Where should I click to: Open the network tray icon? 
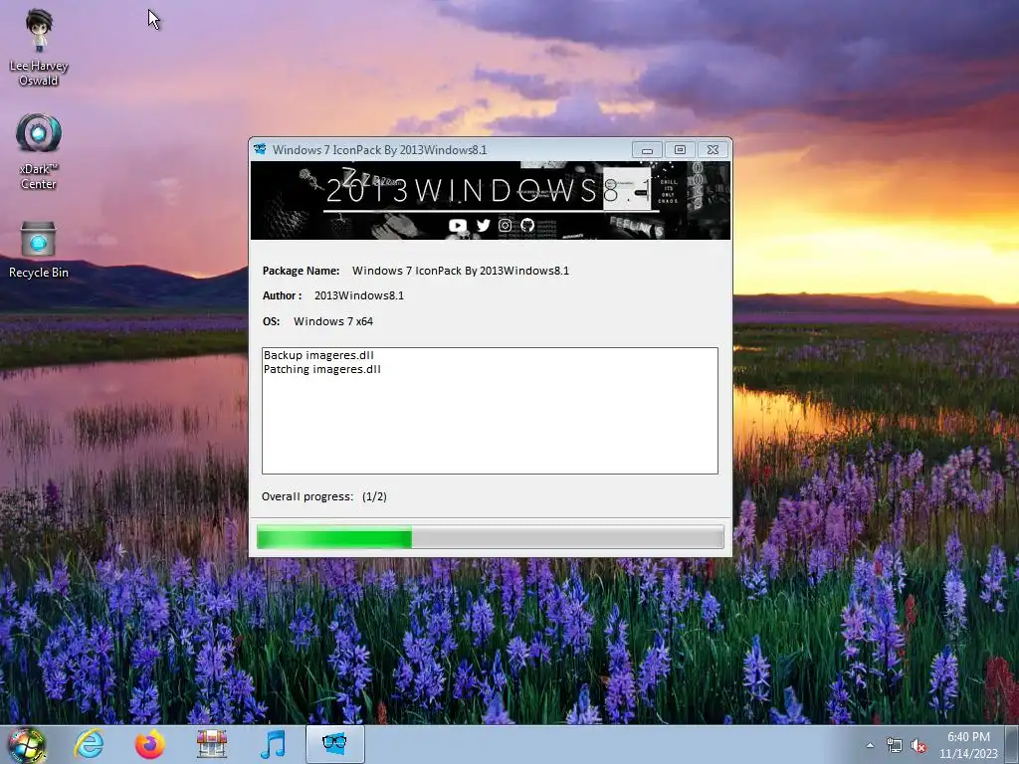(x=895, y=745)
